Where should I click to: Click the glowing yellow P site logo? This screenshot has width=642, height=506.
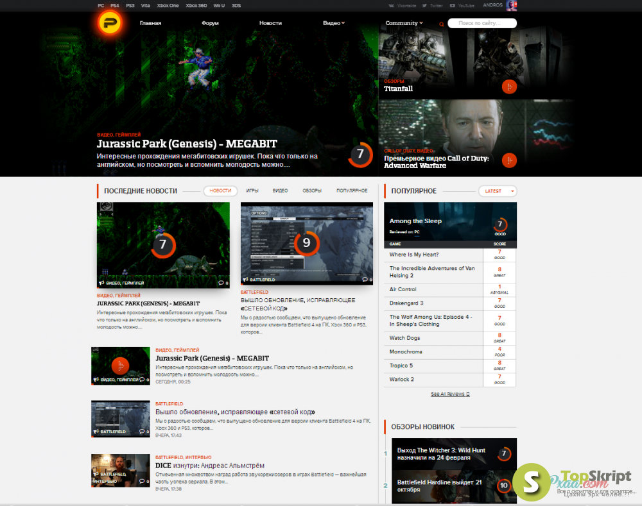[109, 23]
